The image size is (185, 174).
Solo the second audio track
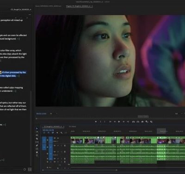61,152
